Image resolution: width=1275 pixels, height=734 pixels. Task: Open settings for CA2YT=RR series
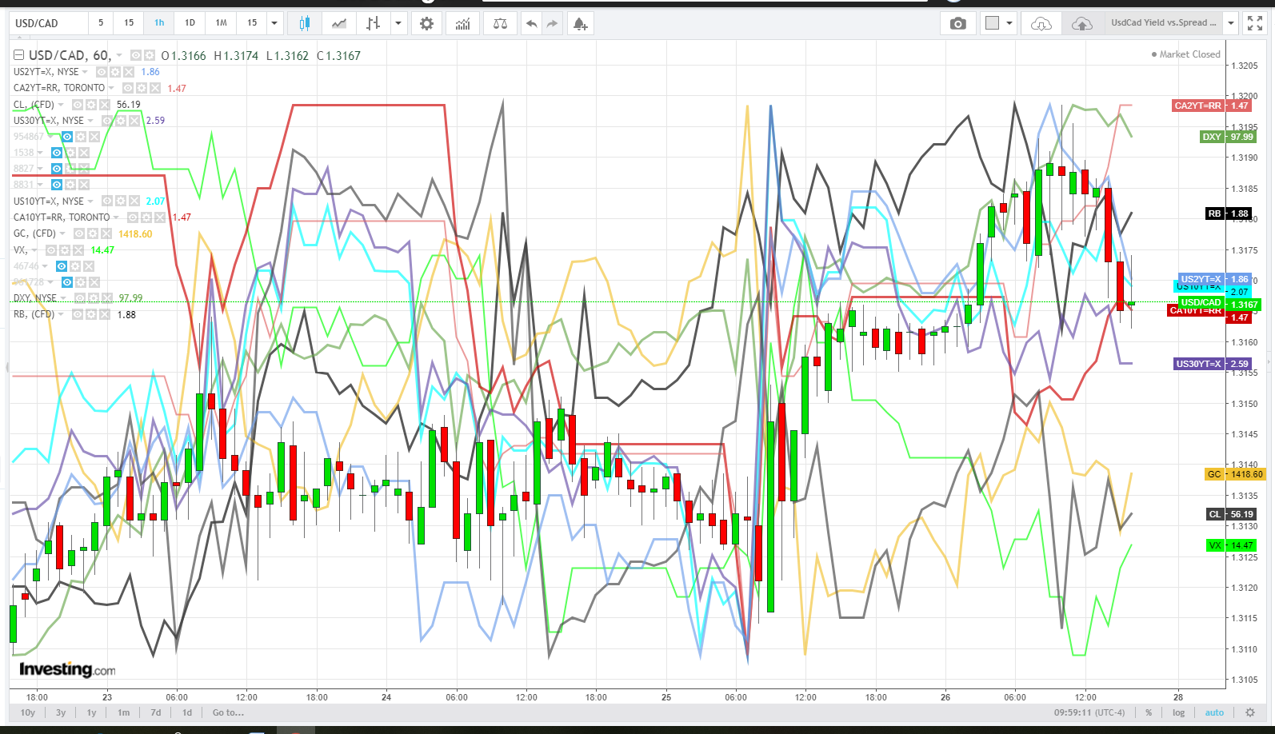(x=142, y=88)
